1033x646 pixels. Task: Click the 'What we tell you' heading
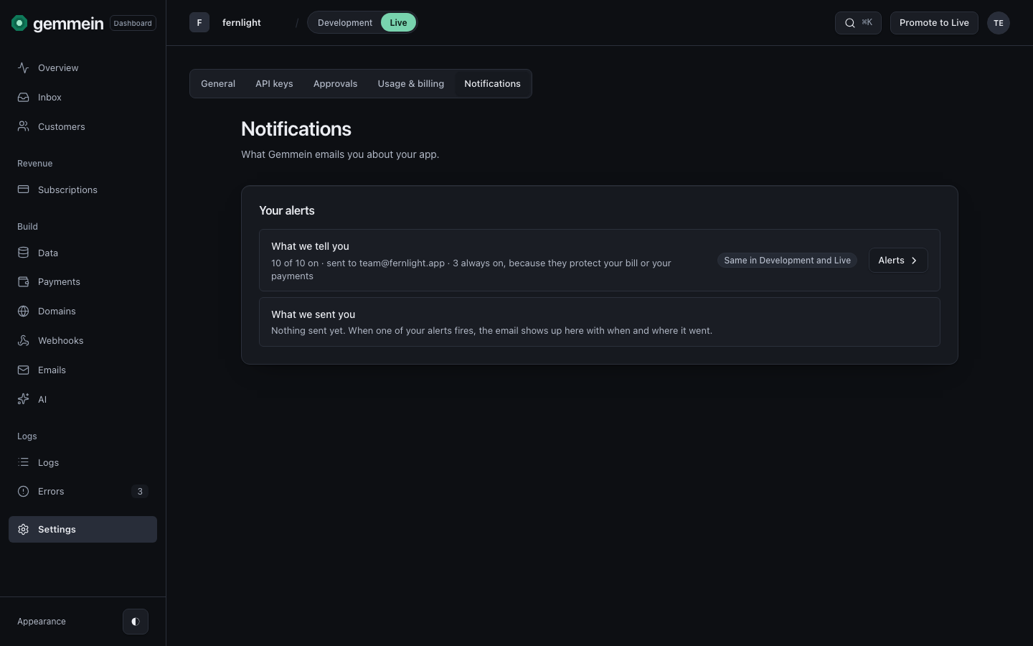tap(310, 246)
